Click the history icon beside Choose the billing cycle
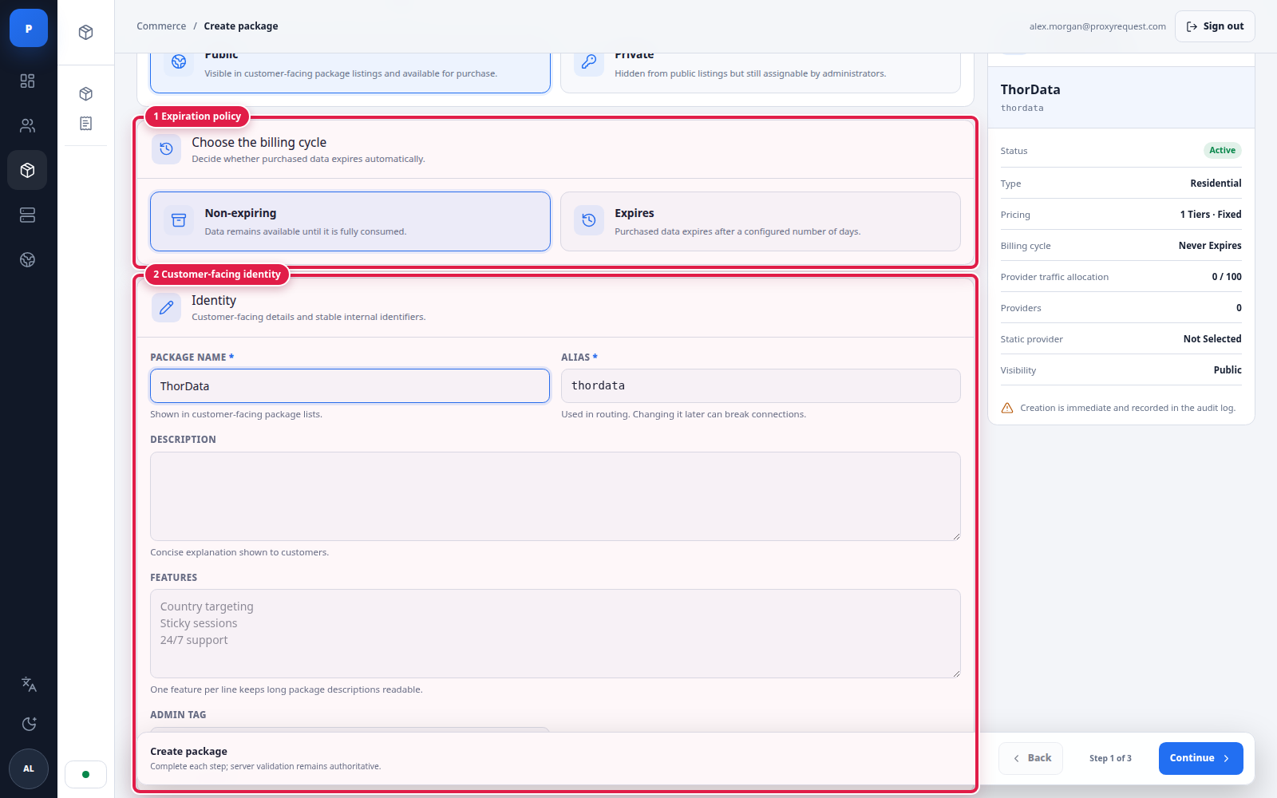The image size is (1277, 798). [x=166, y=148]
